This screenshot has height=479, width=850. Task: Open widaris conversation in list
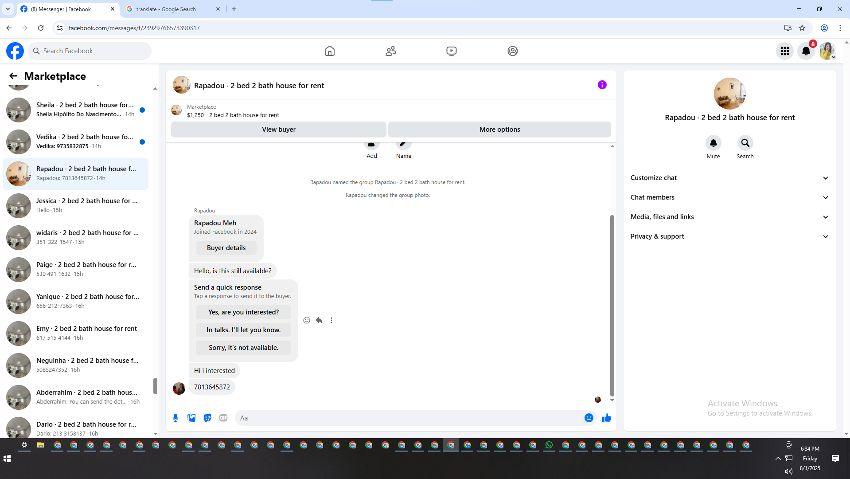(x=76, y=238)
